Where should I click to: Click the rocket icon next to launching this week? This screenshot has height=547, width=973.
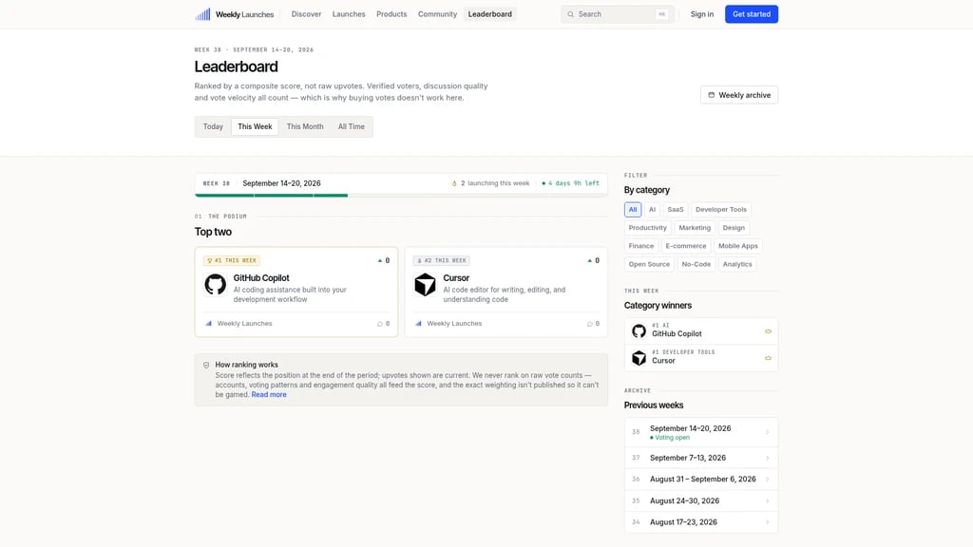(x=454, y=183)
